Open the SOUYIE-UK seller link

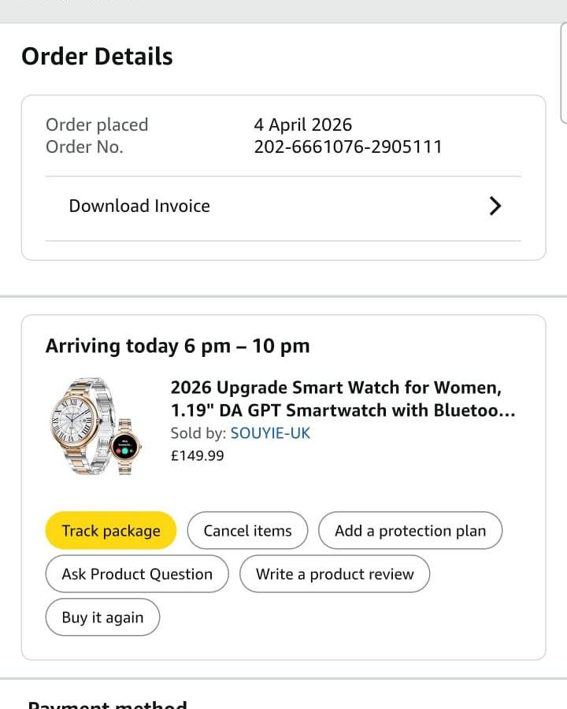tap(270, 433)
